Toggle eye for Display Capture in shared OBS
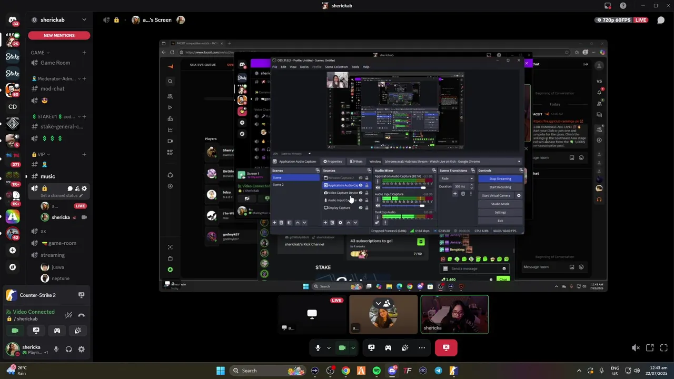The image size is (674, 379). click(x=361, y=207)
